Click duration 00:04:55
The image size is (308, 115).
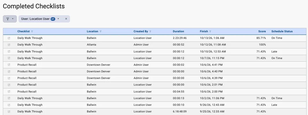pos(178,91)
